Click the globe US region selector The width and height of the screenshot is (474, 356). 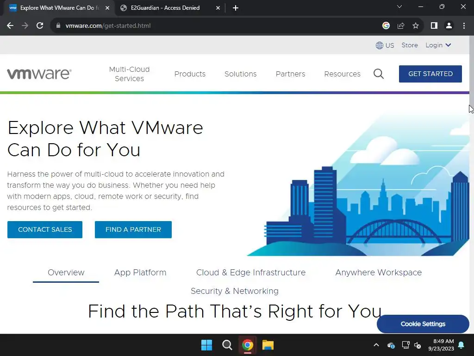(385, 45)
